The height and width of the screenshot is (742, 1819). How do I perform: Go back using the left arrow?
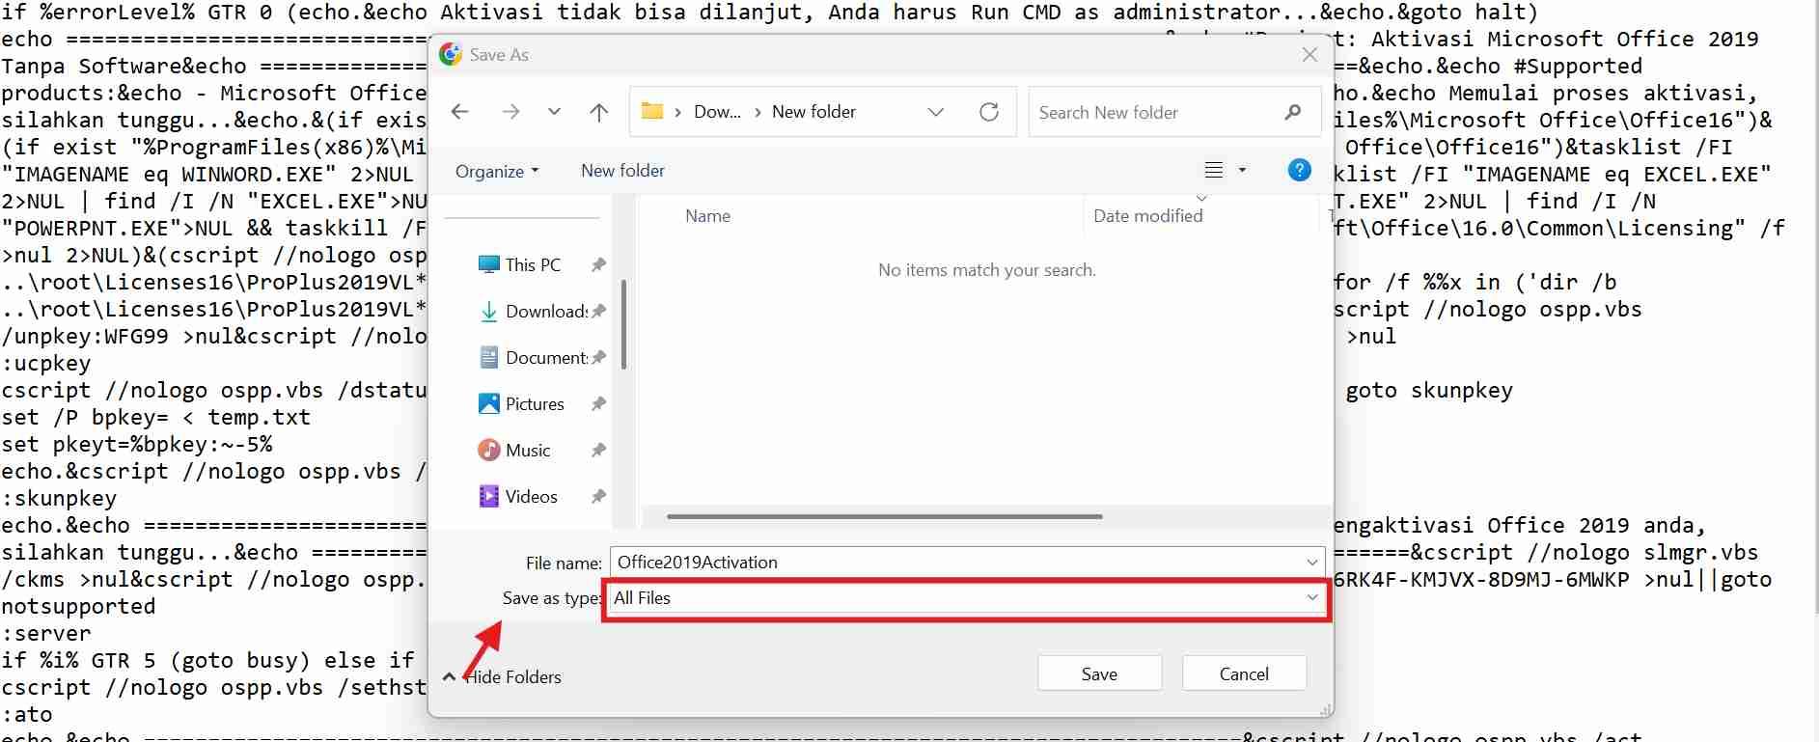pos(460,112)
